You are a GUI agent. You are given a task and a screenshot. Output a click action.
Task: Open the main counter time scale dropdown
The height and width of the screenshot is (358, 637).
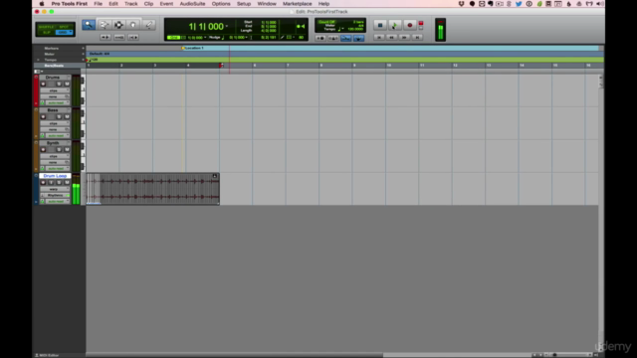click(227, 27)
